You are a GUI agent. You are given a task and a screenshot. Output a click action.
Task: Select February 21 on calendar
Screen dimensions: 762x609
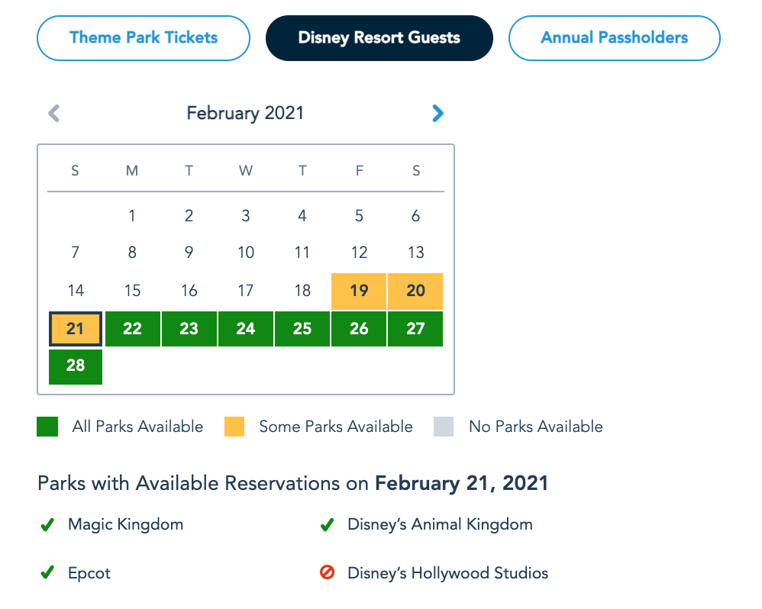[75, 329]
